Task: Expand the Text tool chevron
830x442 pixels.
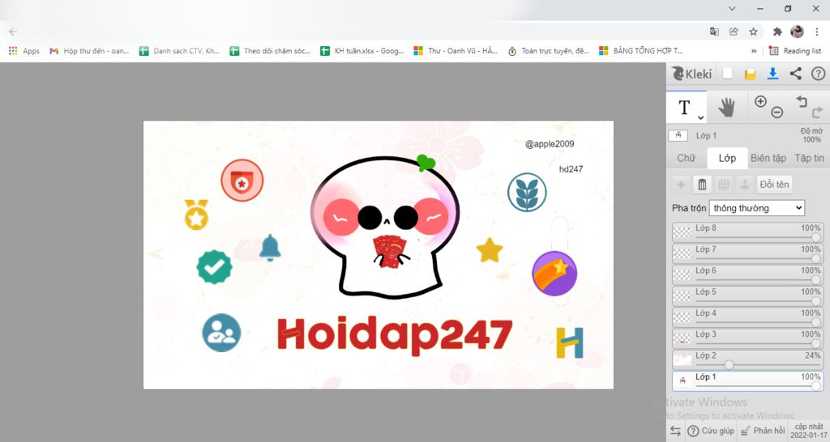Action: 701,117
